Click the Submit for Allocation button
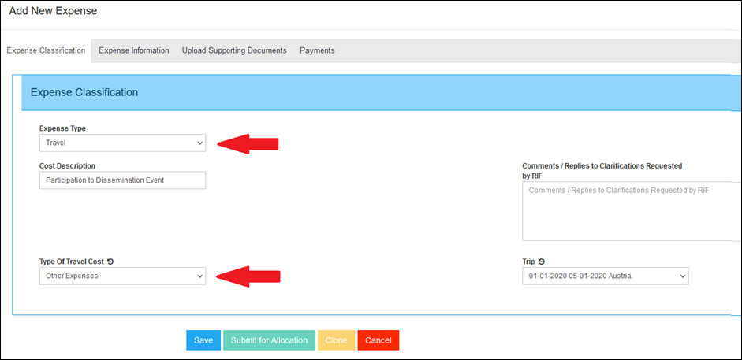The width and height of the screenshot is (742, 360). pos(269,340)
